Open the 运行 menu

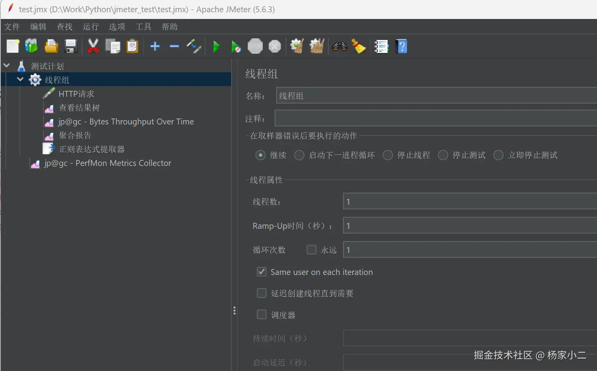click(x=91, y=26)
